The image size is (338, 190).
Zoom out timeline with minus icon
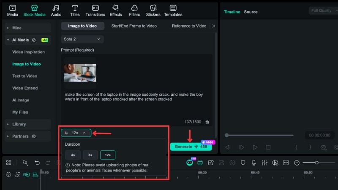tap(297, 163)
